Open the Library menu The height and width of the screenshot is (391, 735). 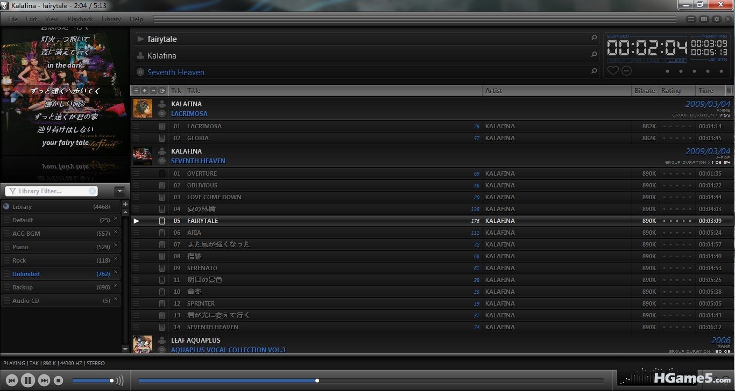111,19
